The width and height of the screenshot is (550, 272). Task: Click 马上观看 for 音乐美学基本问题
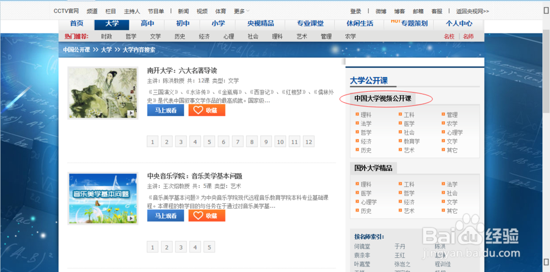click(x=166, y=215)
